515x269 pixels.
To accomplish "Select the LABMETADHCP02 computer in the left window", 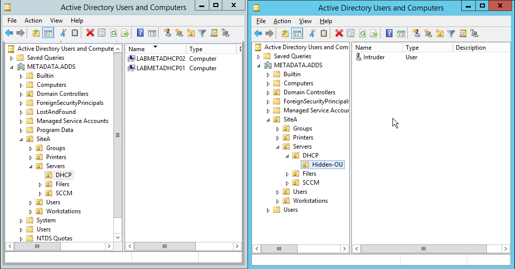I will click(x=161, y=59).
